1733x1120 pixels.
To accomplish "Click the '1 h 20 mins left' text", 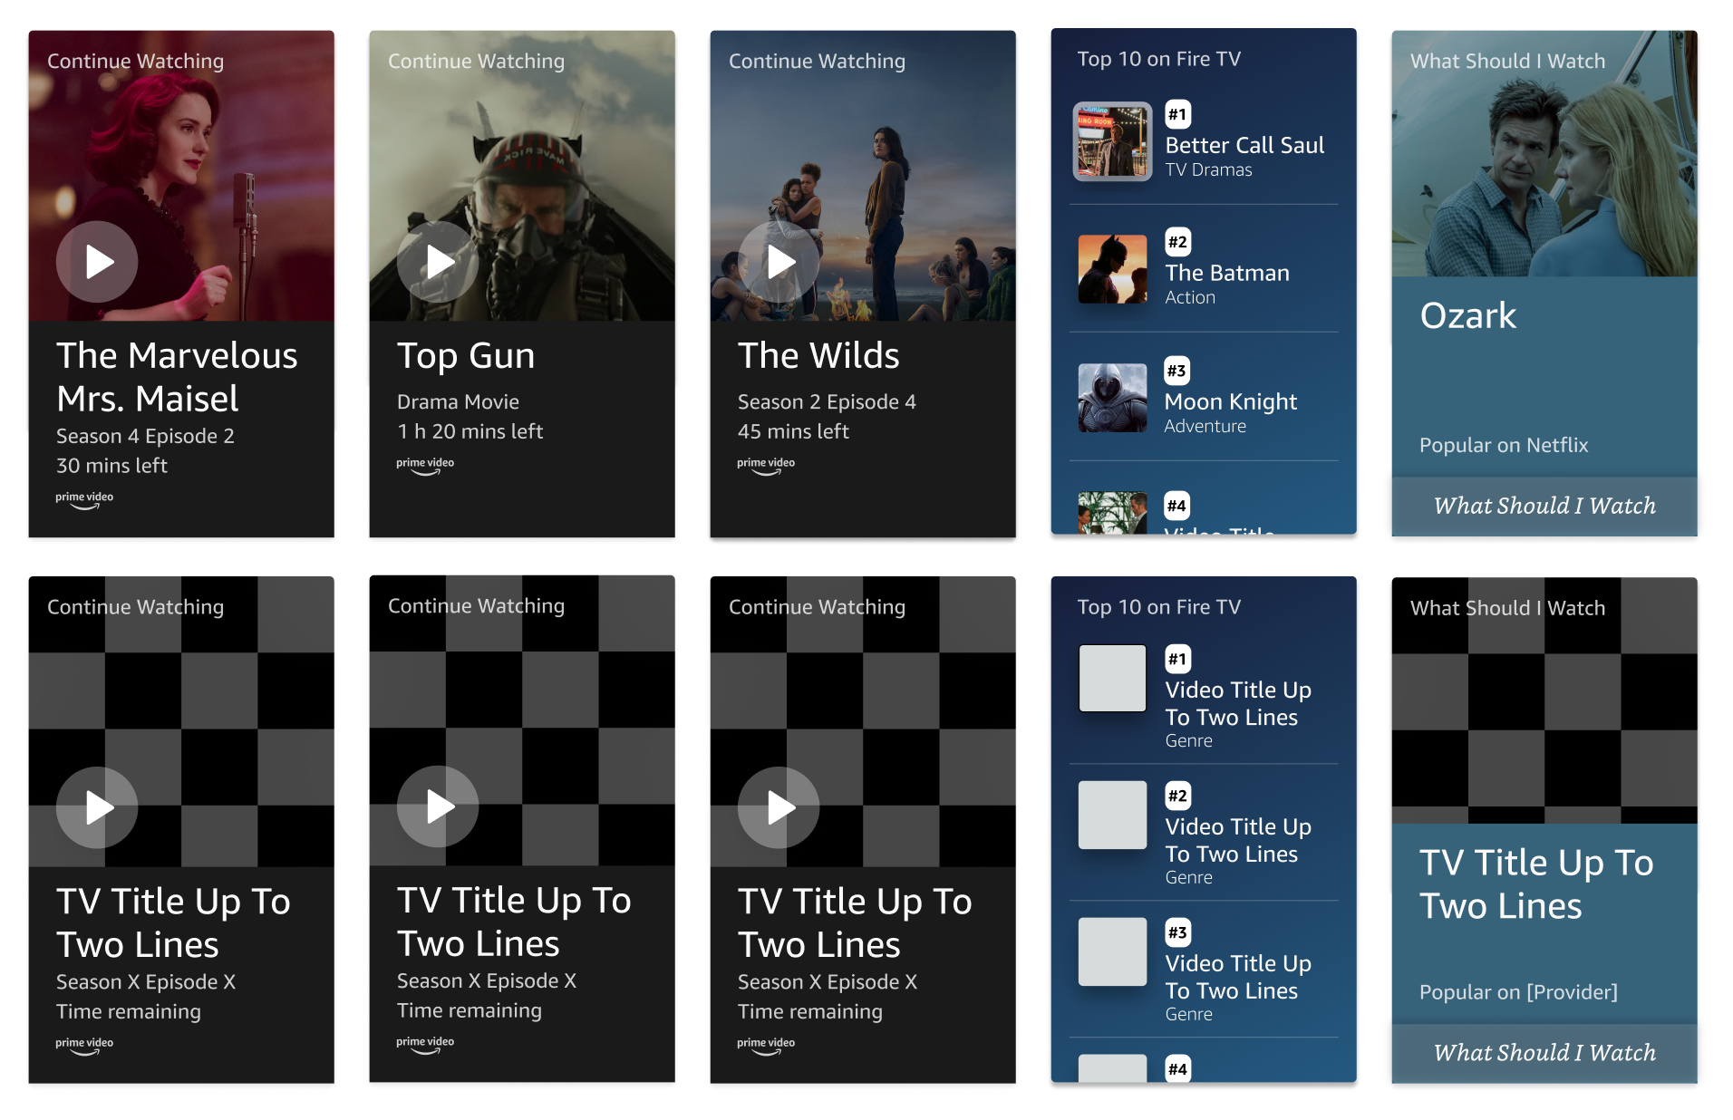I will click(x=470, y=431).
